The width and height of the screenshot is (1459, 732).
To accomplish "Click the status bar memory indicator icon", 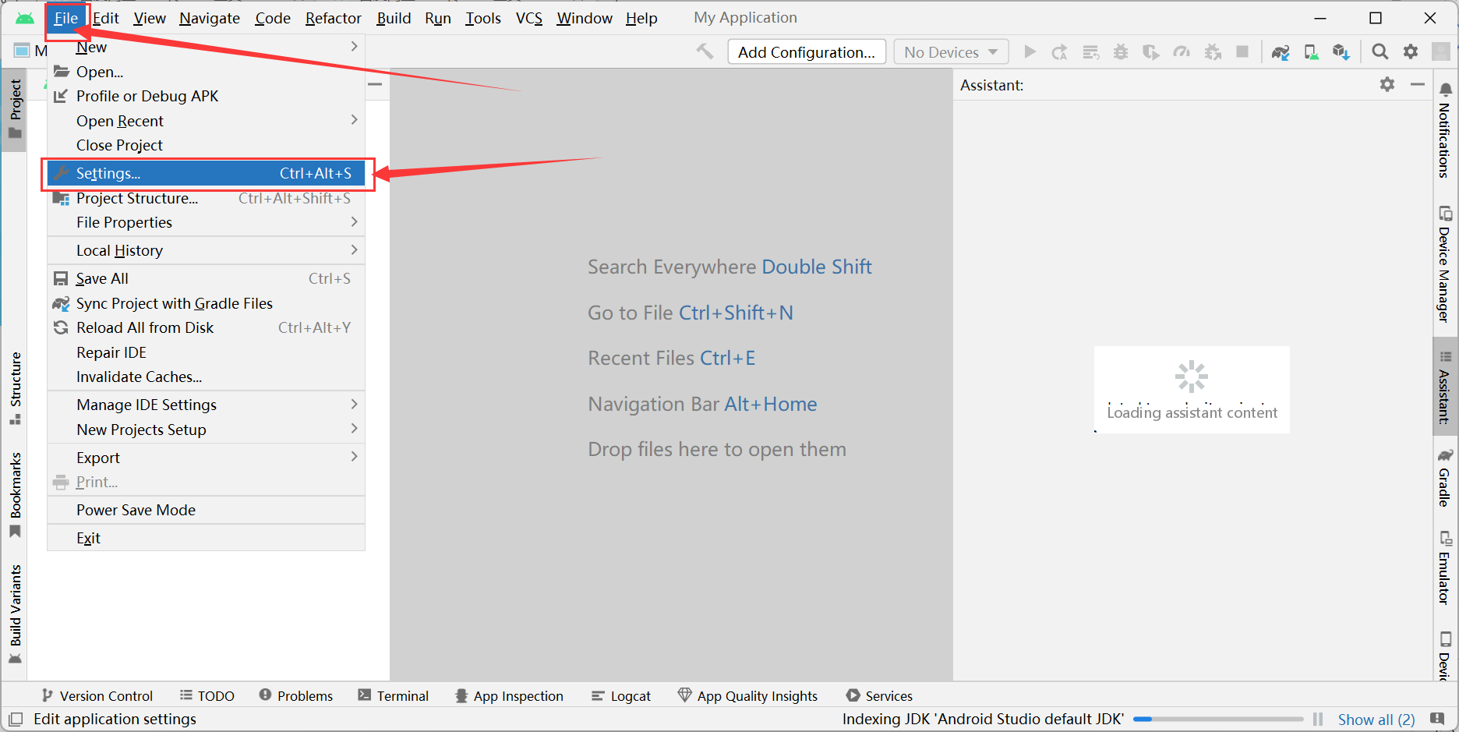I will [x=1438, y=718].
